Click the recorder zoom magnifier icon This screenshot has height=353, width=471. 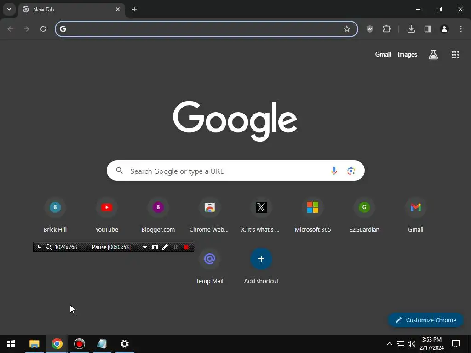[x=49, y=247]
